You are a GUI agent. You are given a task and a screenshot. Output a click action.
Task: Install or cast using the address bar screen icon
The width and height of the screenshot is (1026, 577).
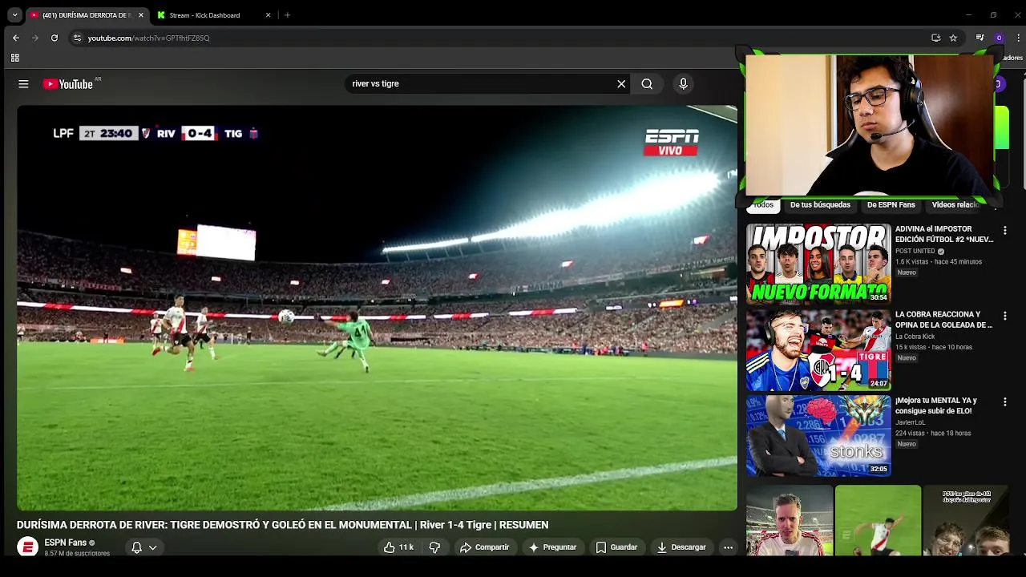(935, 38)
